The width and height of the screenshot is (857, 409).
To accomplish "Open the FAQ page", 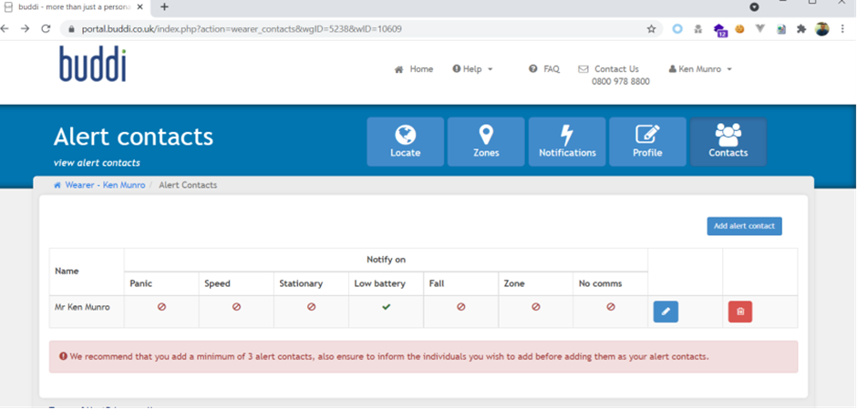I will pos(544,69).
